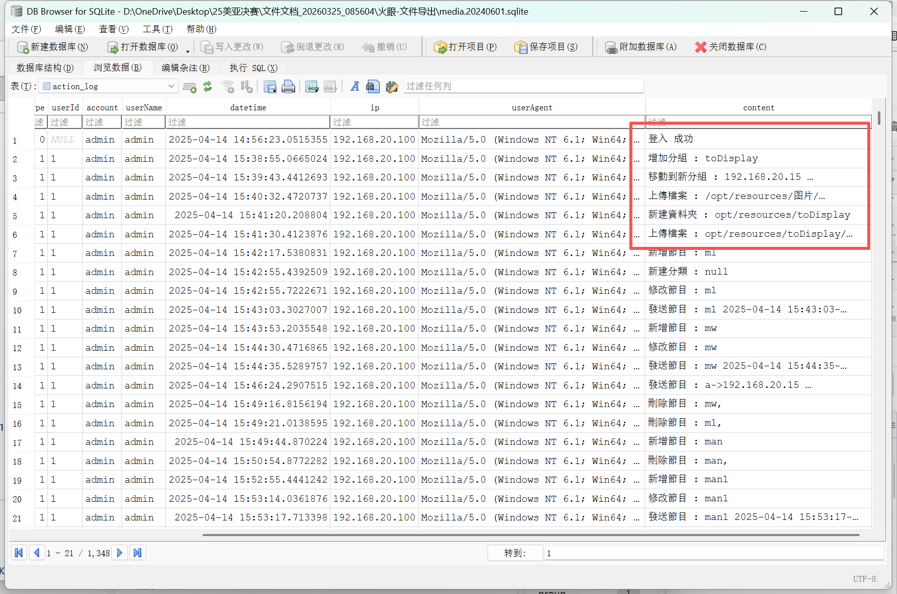The width and height of the screenshot is (897, 594).
Task: Delete current record icon
Action: tap(330, 87)
